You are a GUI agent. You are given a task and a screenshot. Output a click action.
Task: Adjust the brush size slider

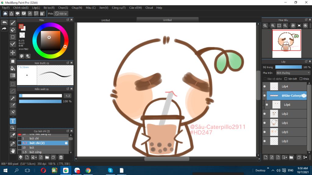click(x=41, y=96)
